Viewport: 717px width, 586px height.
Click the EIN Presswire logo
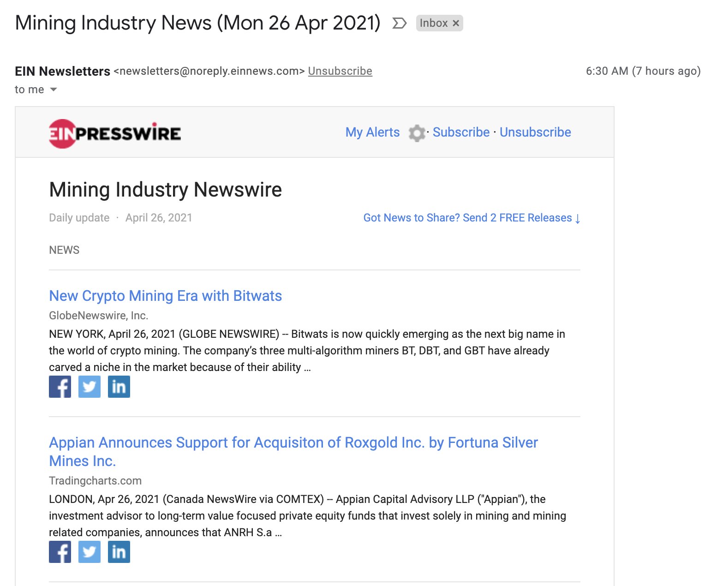pyautogui.click(x=115, y=133)
